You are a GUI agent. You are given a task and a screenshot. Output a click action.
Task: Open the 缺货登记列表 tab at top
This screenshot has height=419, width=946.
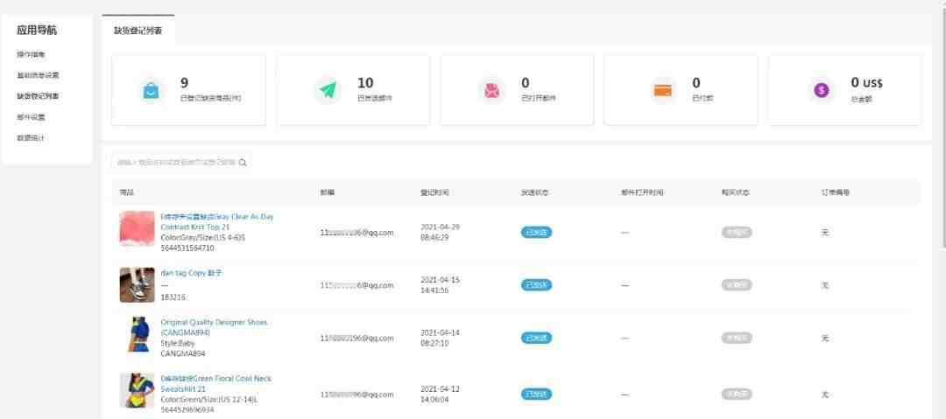pos(138,30)
